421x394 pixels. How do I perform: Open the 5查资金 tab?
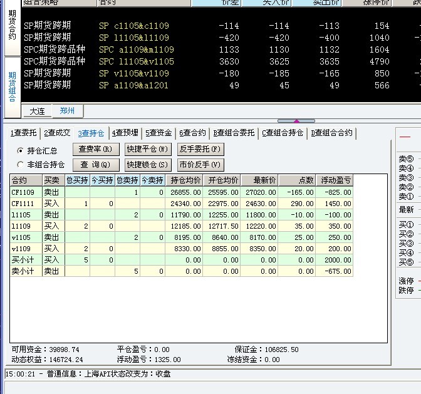(x=159, y=133)
